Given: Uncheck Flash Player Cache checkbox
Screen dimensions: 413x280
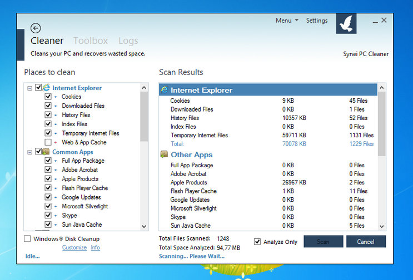Looking at the screenshot, I should [x=48, y=188].
